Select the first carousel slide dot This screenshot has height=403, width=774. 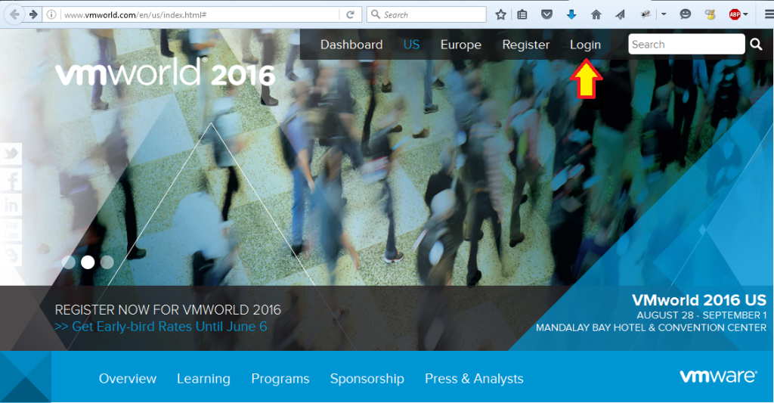pos(69,262)
